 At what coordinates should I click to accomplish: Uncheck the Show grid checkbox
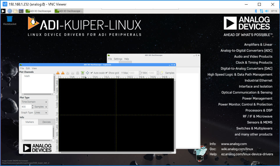tap(106, 73)
